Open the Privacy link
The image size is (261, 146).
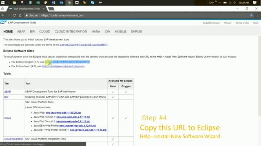228,23
